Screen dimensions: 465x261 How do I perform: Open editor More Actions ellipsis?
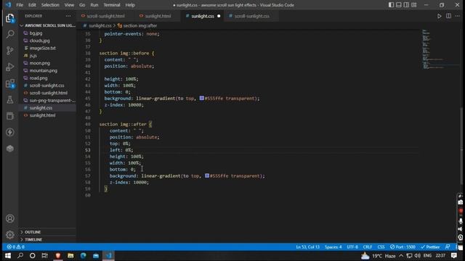[457, 16]
